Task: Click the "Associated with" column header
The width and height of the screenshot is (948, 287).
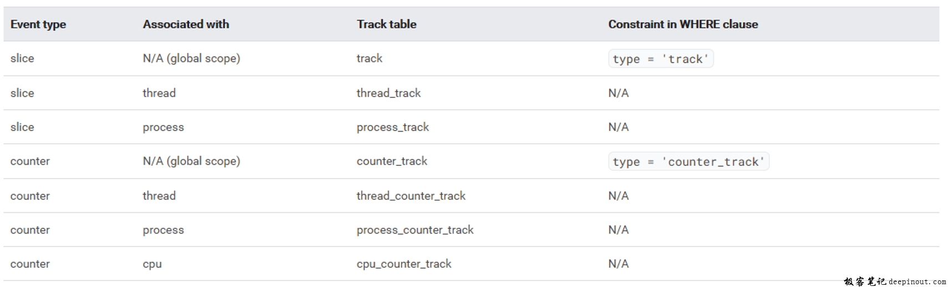Action: pyautogui.click(x=186, y=24)
